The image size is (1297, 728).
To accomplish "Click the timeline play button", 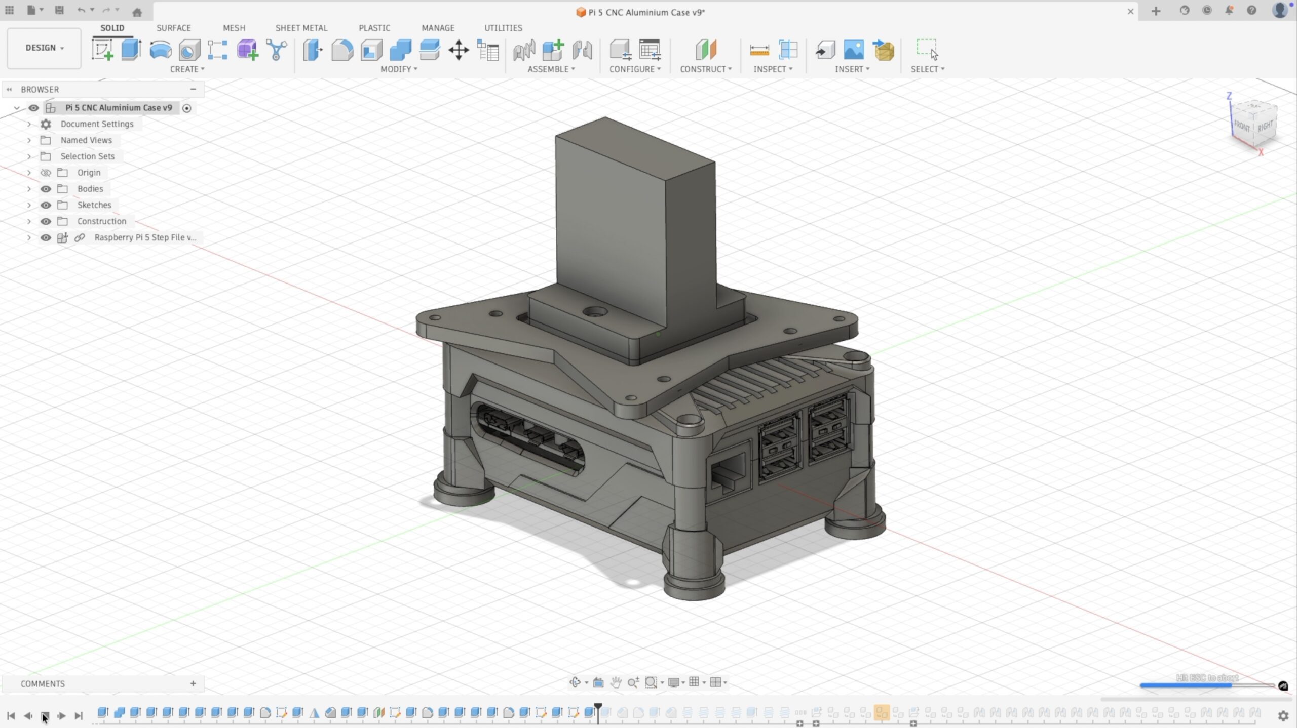I will click(61, 715).
